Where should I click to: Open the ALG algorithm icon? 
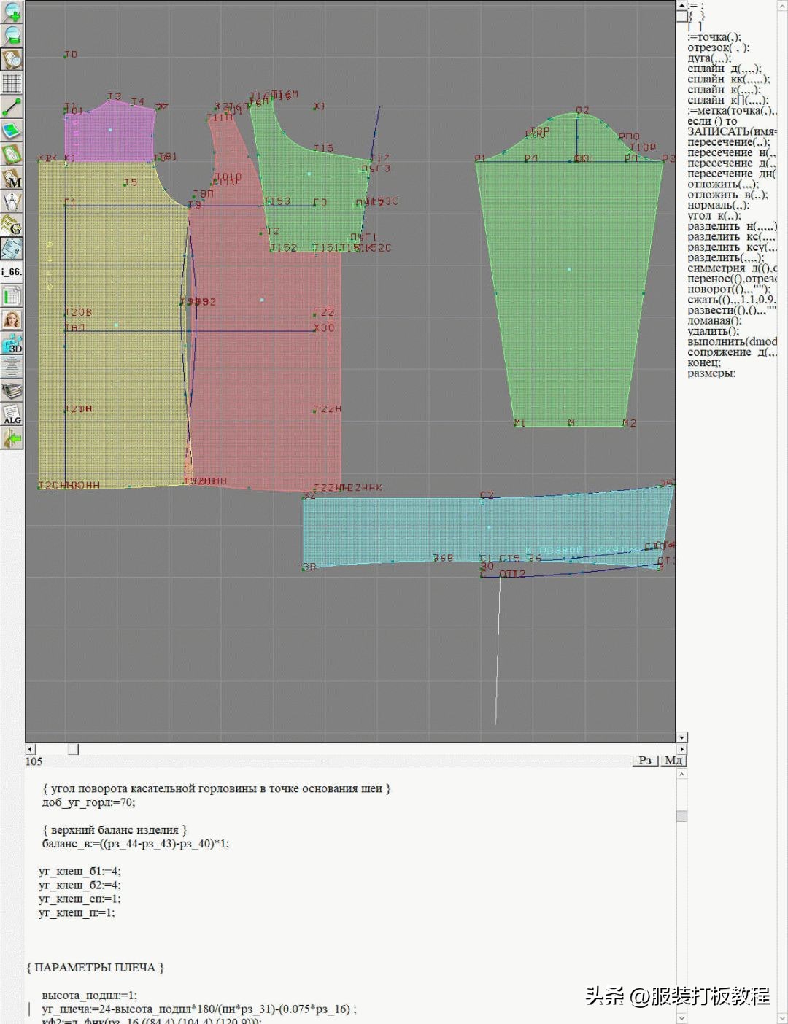tap(12, 414)
